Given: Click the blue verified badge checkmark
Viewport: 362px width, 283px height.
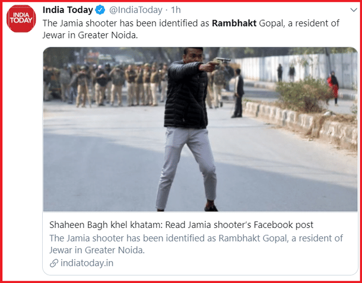Looking at the screenshot, I should click(100, 10).
